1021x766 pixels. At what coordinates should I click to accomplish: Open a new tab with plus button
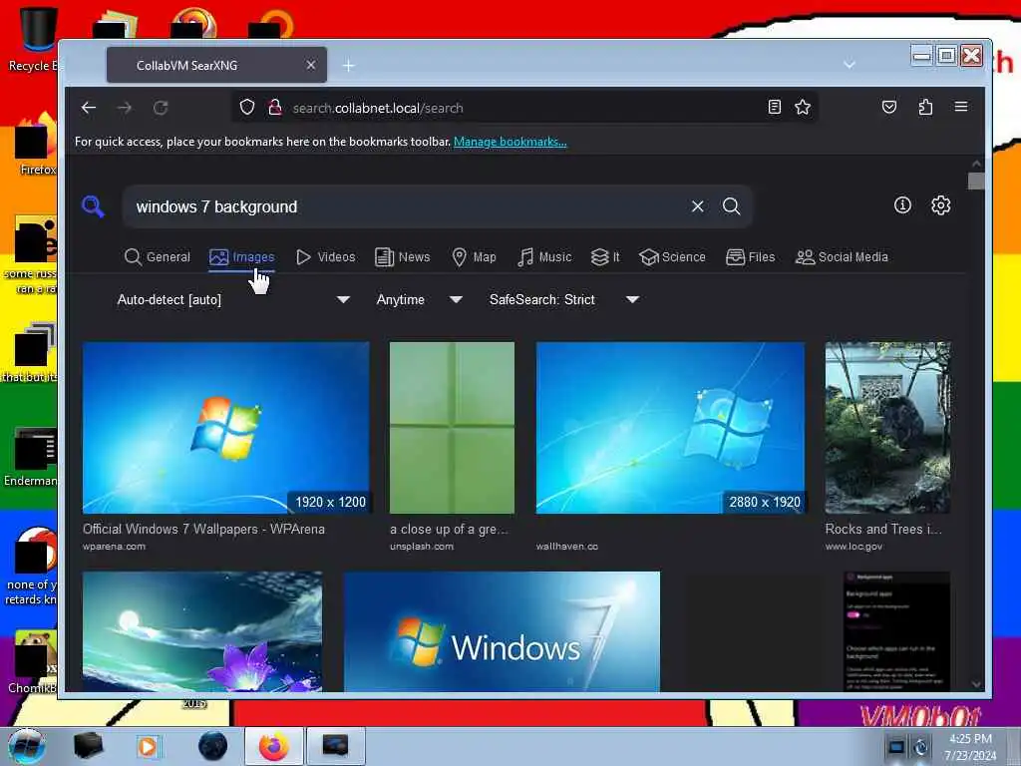(x=348, y=65)
